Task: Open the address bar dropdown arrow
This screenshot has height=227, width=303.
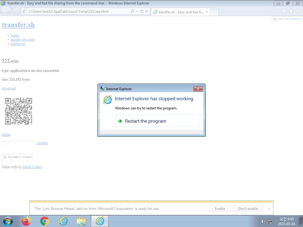Action: point(137,12)
